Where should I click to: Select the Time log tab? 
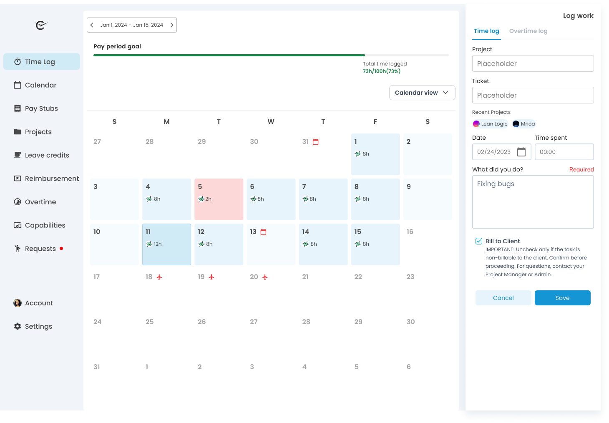tap(486, 31)
